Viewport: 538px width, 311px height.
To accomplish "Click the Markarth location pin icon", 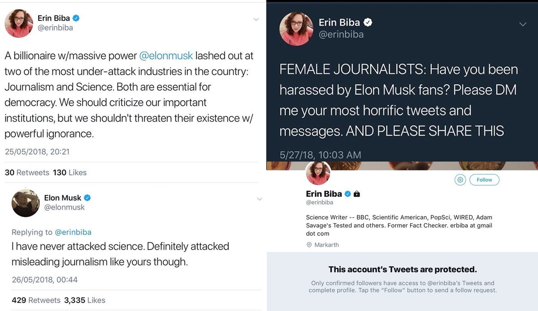I will click(309, 245).
